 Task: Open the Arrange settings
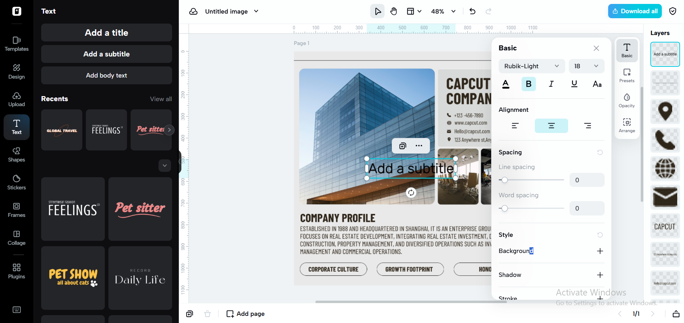(x=626, y=125)
